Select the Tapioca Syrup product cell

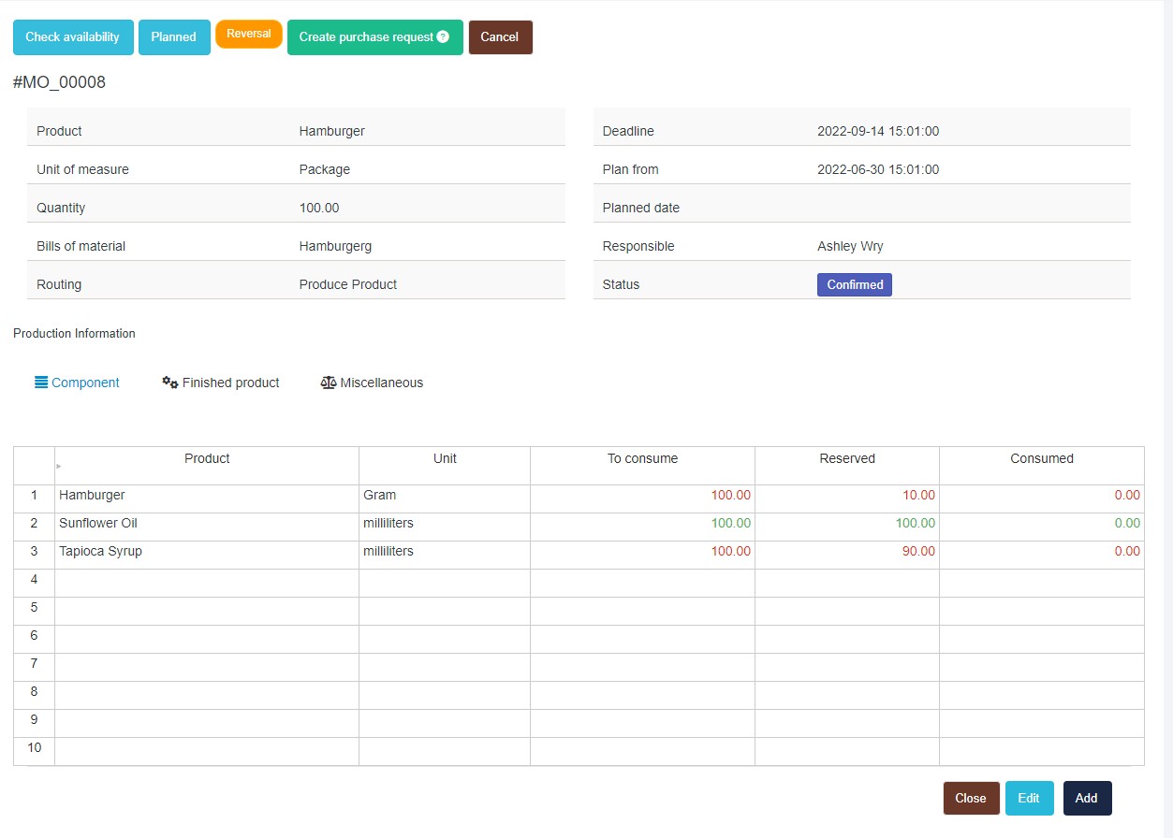coord(206,552)
